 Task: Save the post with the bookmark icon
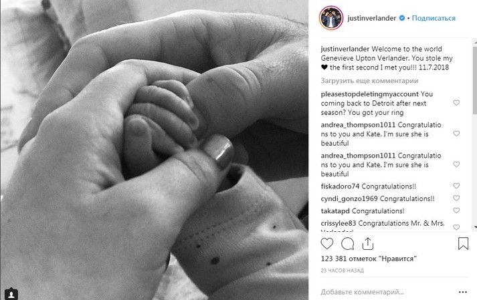[463, 243]
